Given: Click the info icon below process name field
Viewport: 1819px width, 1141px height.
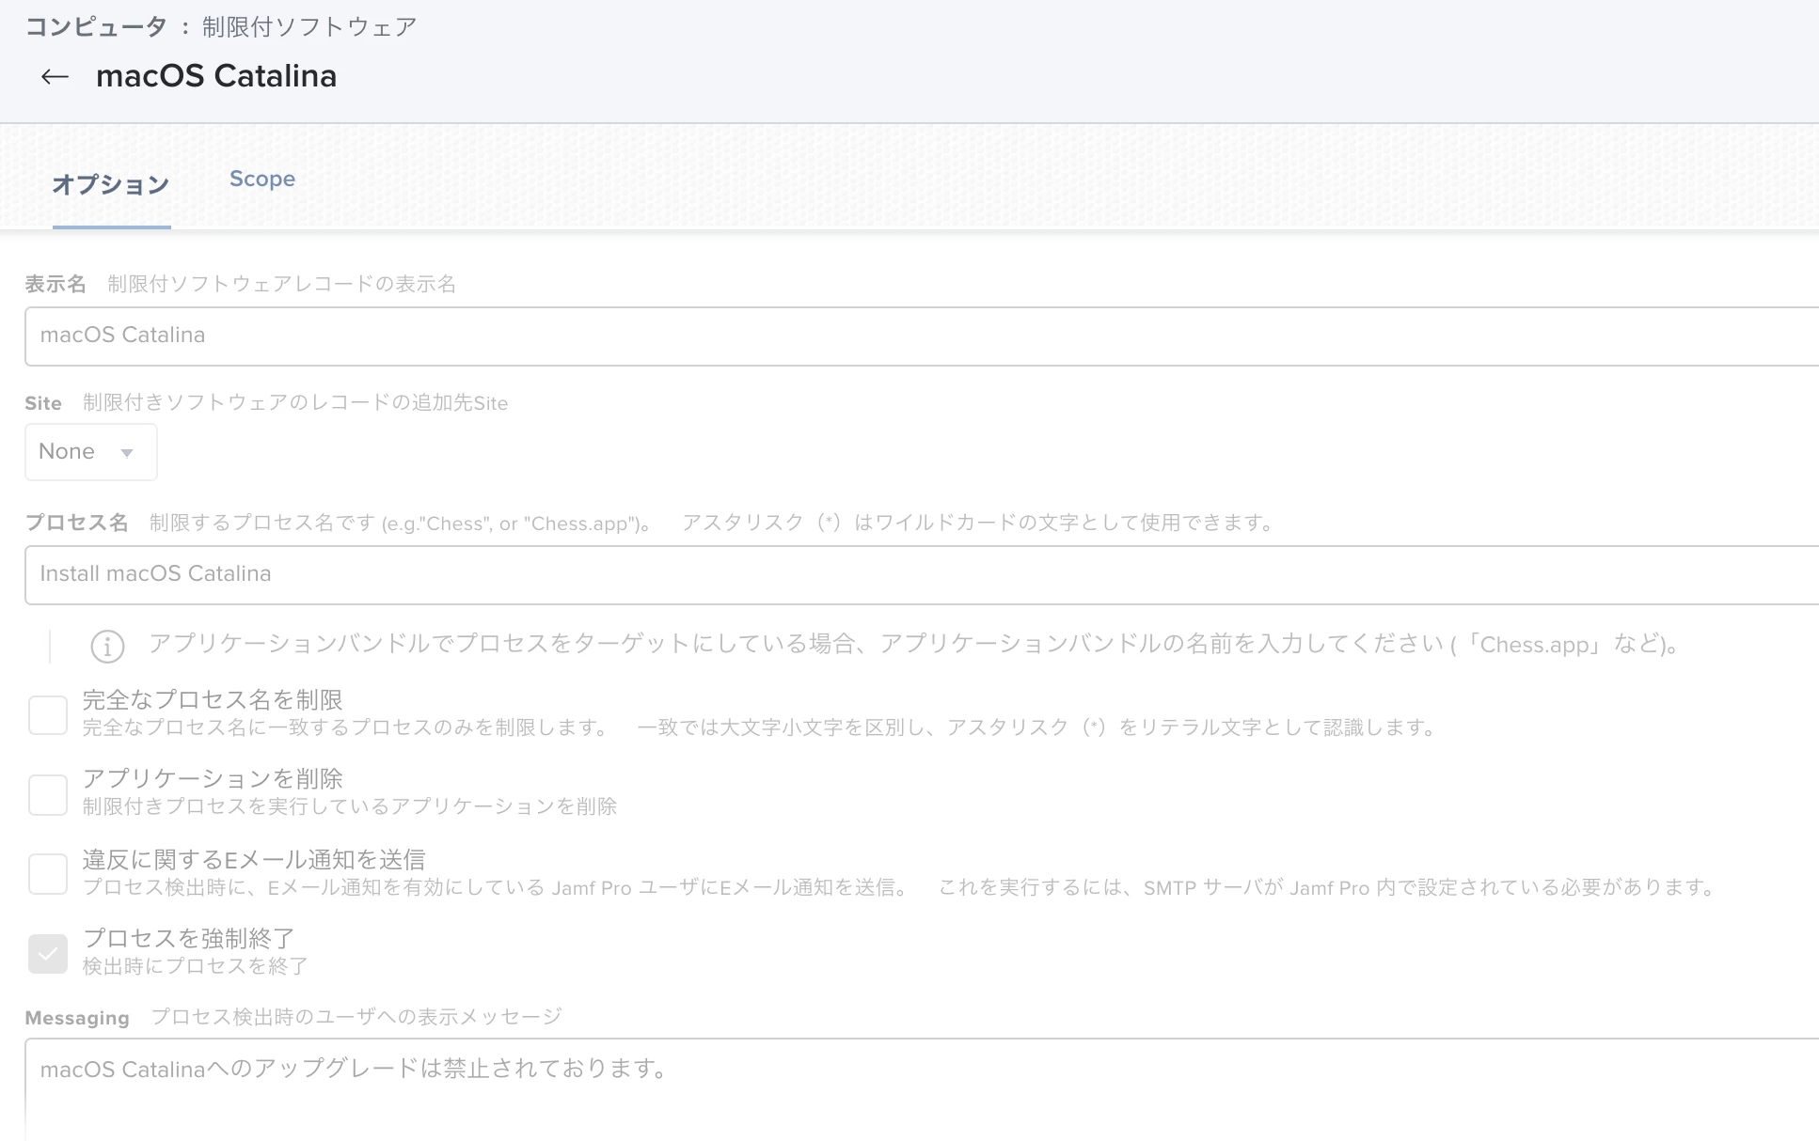Looking at the screenshot, I should pyautogui.click(x=107, y=646).
